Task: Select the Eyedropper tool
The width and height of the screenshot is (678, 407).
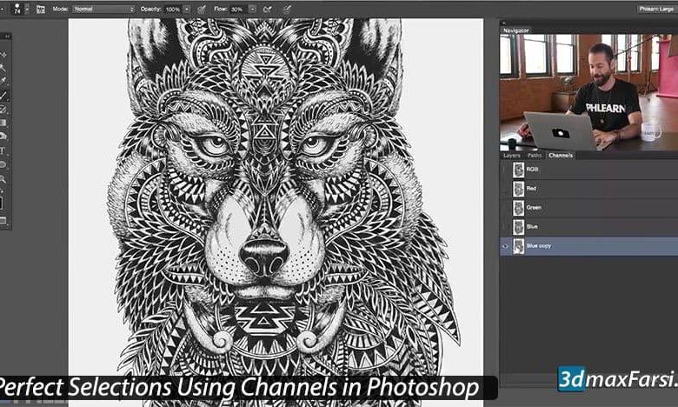Action: tap(3, 81)
